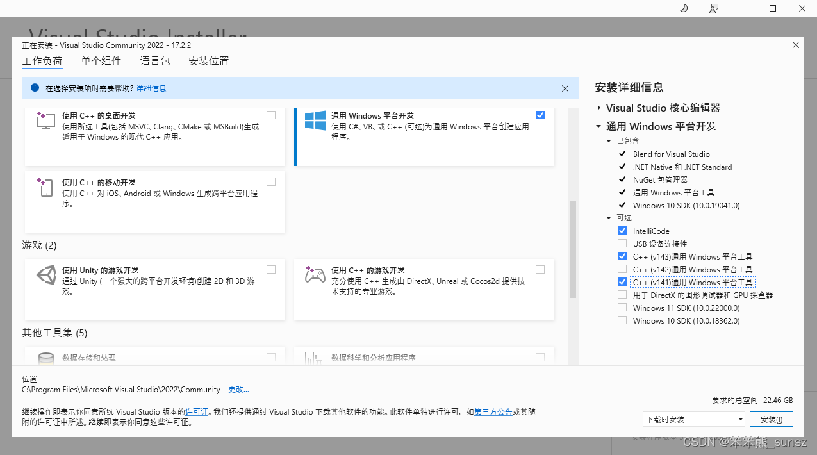
Task: Collapse 通用 Windows 平台开发 details section
Action: coord(598,127)
